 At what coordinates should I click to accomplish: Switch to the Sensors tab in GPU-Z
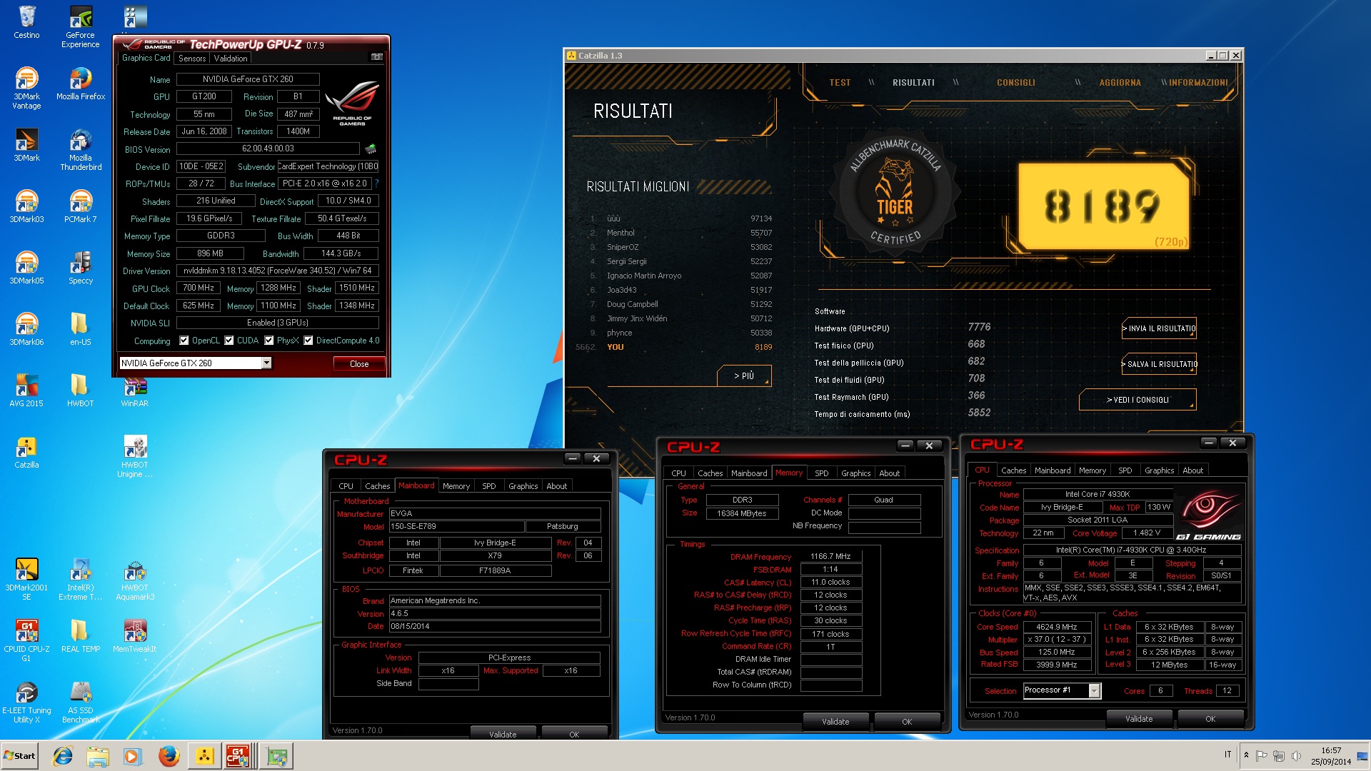tap(191, 59)
